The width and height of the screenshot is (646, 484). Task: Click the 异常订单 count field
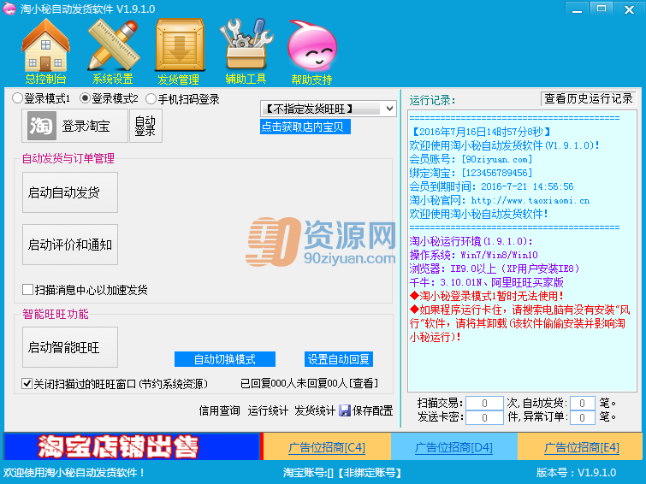point(582,417)
